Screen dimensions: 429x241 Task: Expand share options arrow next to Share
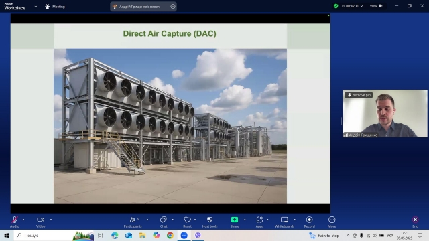[x=245, y=220]
